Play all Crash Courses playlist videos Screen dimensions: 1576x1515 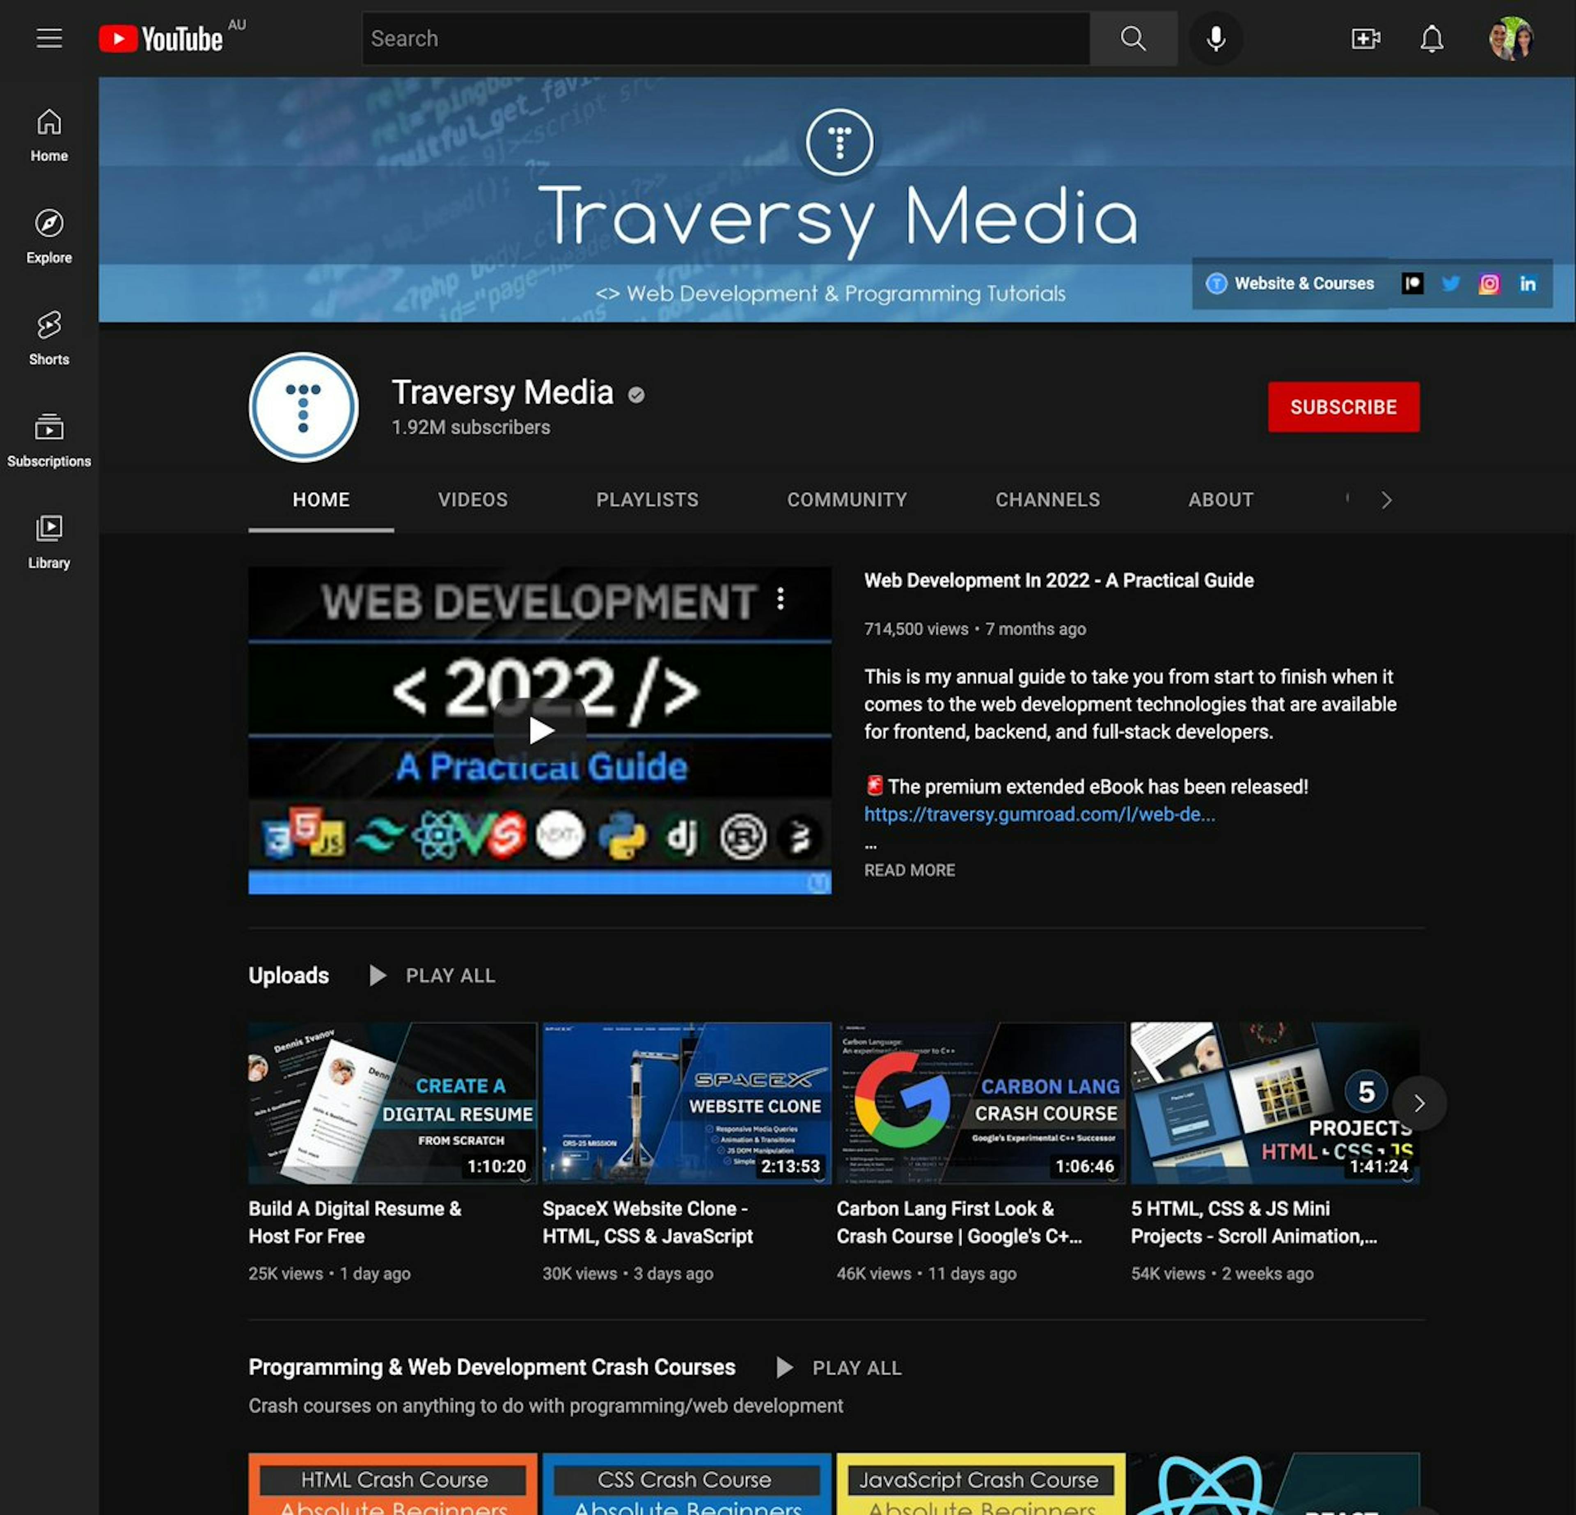click(838, 1368)
